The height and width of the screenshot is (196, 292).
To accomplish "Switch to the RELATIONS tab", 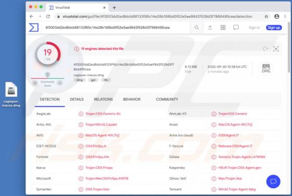I will [x=103, y=100].
